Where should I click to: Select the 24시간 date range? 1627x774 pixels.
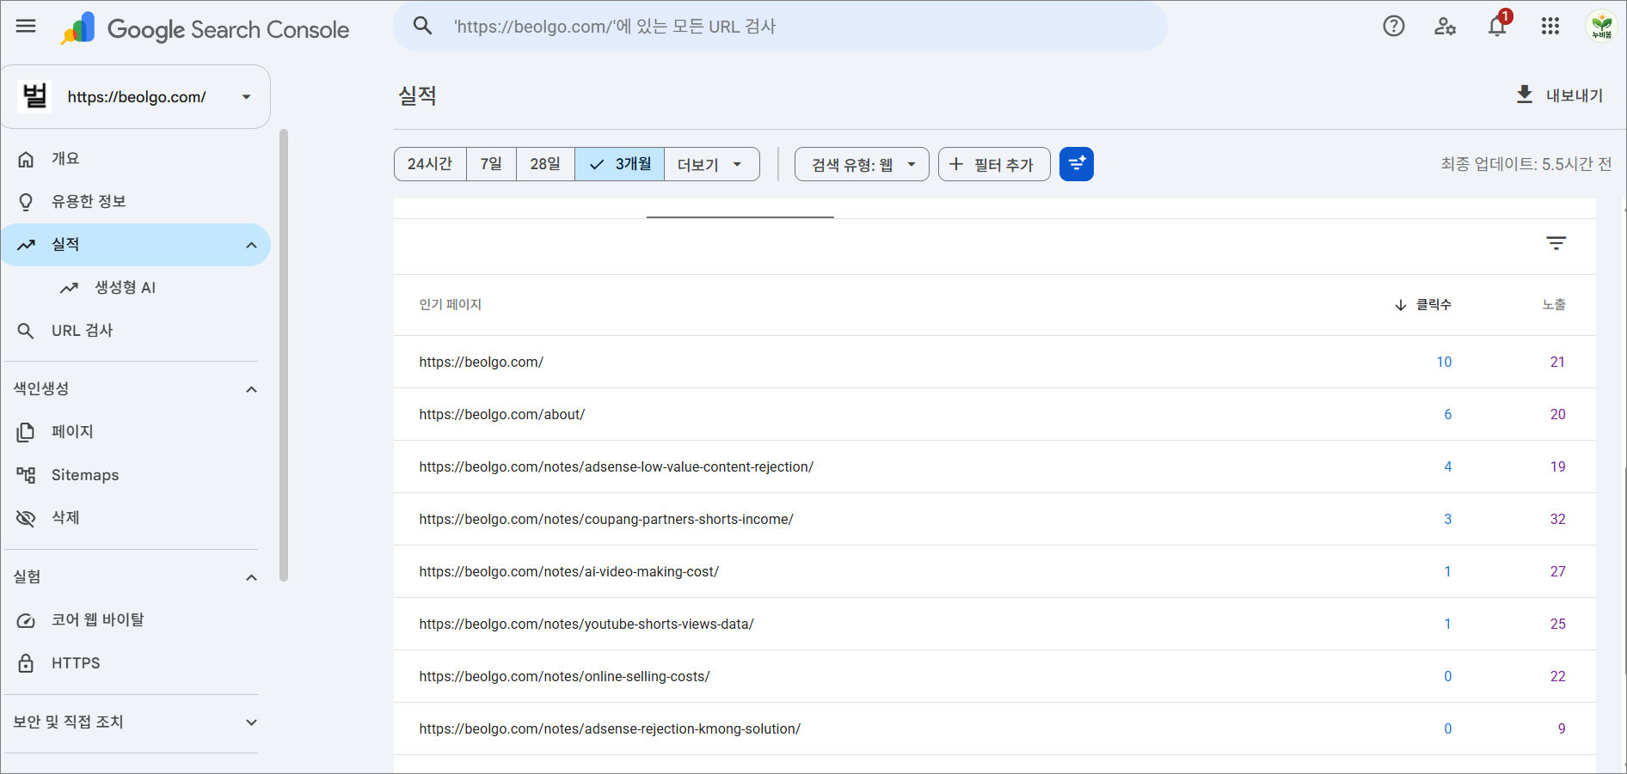pyautogui.click(x=430, y=164)
